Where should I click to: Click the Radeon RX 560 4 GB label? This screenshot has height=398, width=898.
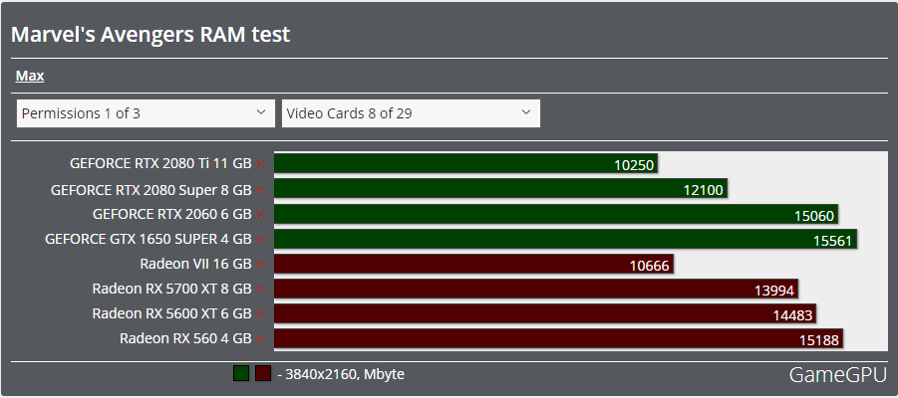click(185, 339)
